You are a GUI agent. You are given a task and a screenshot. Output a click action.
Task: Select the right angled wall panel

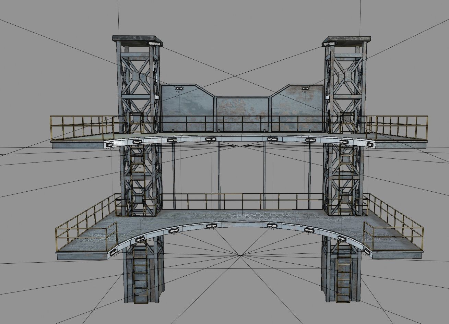pyautogui.click(x=297, y=108)
